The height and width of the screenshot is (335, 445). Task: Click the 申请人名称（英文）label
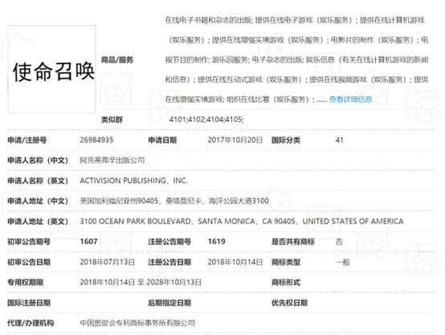point(38,181)
